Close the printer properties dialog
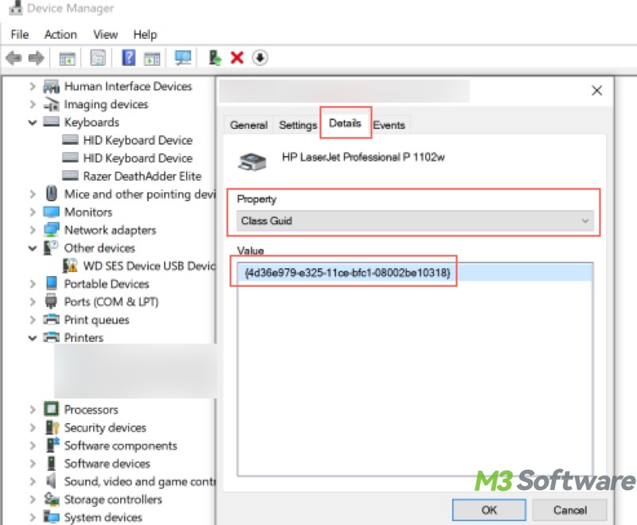Viewport: 637px width, 525px height. click(x=596, y=91)
